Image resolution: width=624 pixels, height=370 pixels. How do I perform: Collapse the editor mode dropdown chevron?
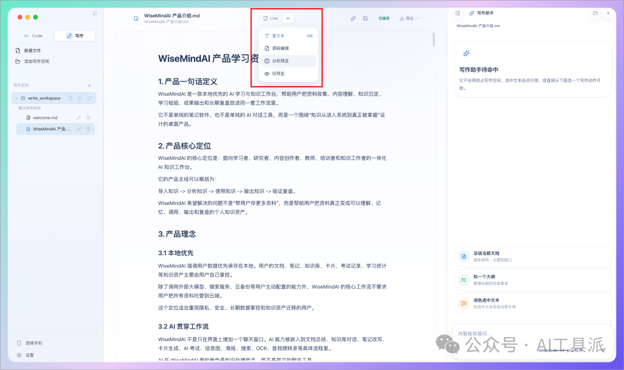(288, 18)
